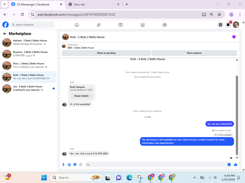Open the Lee - 2 Beds 2 Baths House chat
Viewport: 245px width, 183px height.
(x=28, y=89)
